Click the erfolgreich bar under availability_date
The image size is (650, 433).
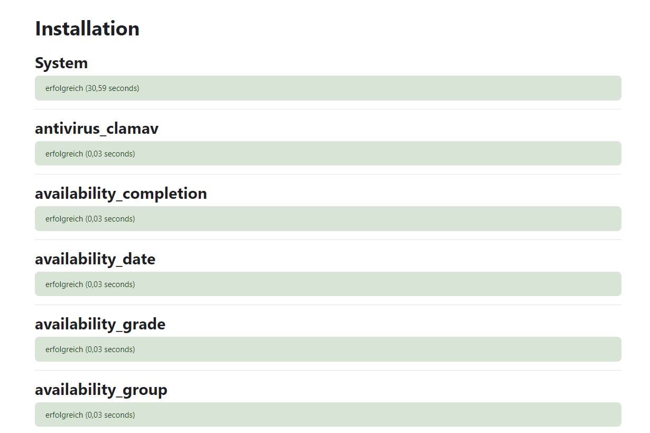328,284
